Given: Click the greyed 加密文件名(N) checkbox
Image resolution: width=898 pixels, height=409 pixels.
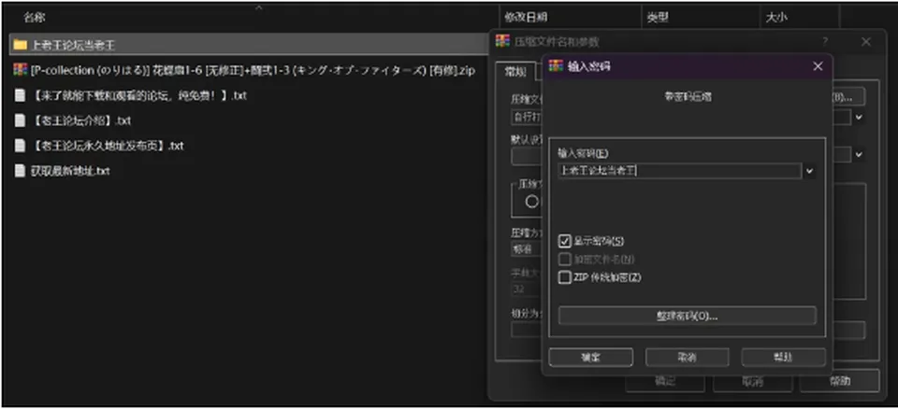Looking at the screenshot, I should (565, 260).
